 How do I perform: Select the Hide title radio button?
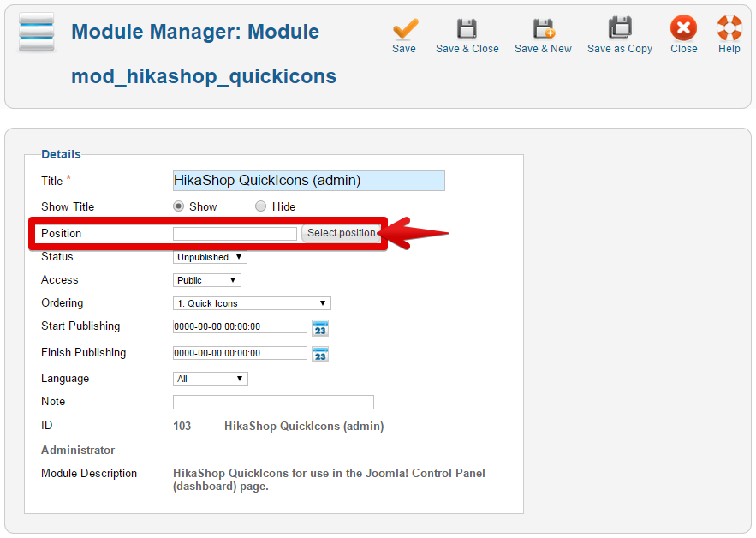260,206
